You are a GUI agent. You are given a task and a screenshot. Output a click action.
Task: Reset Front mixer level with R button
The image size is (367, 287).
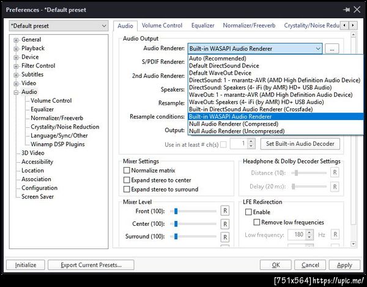click(x=225, y=211)
